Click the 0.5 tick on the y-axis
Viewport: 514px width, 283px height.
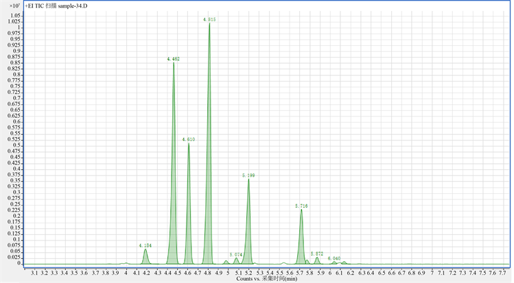pos(16,145)
